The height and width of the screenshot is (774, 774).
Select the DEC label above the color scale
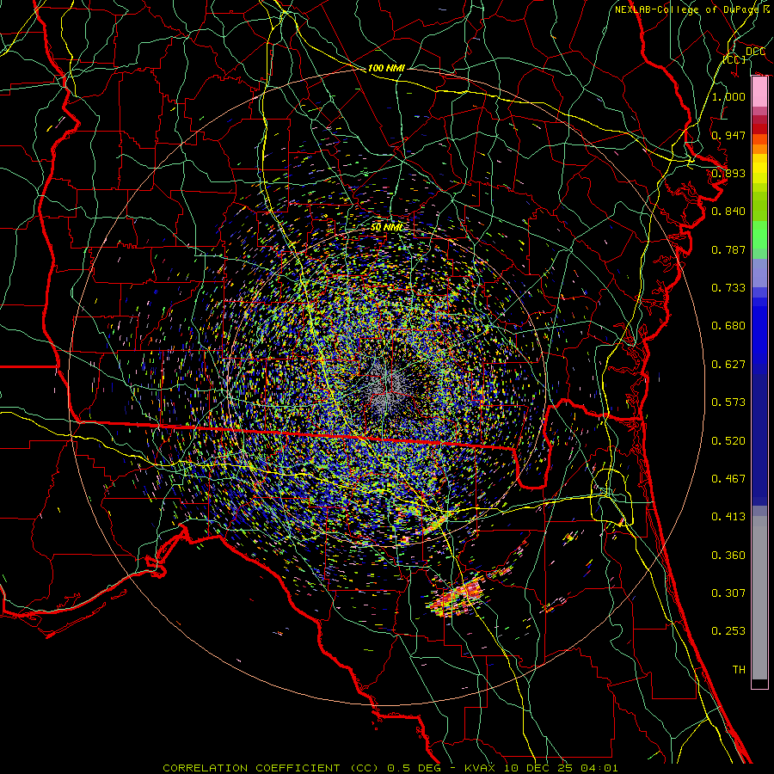coord(755,51)
